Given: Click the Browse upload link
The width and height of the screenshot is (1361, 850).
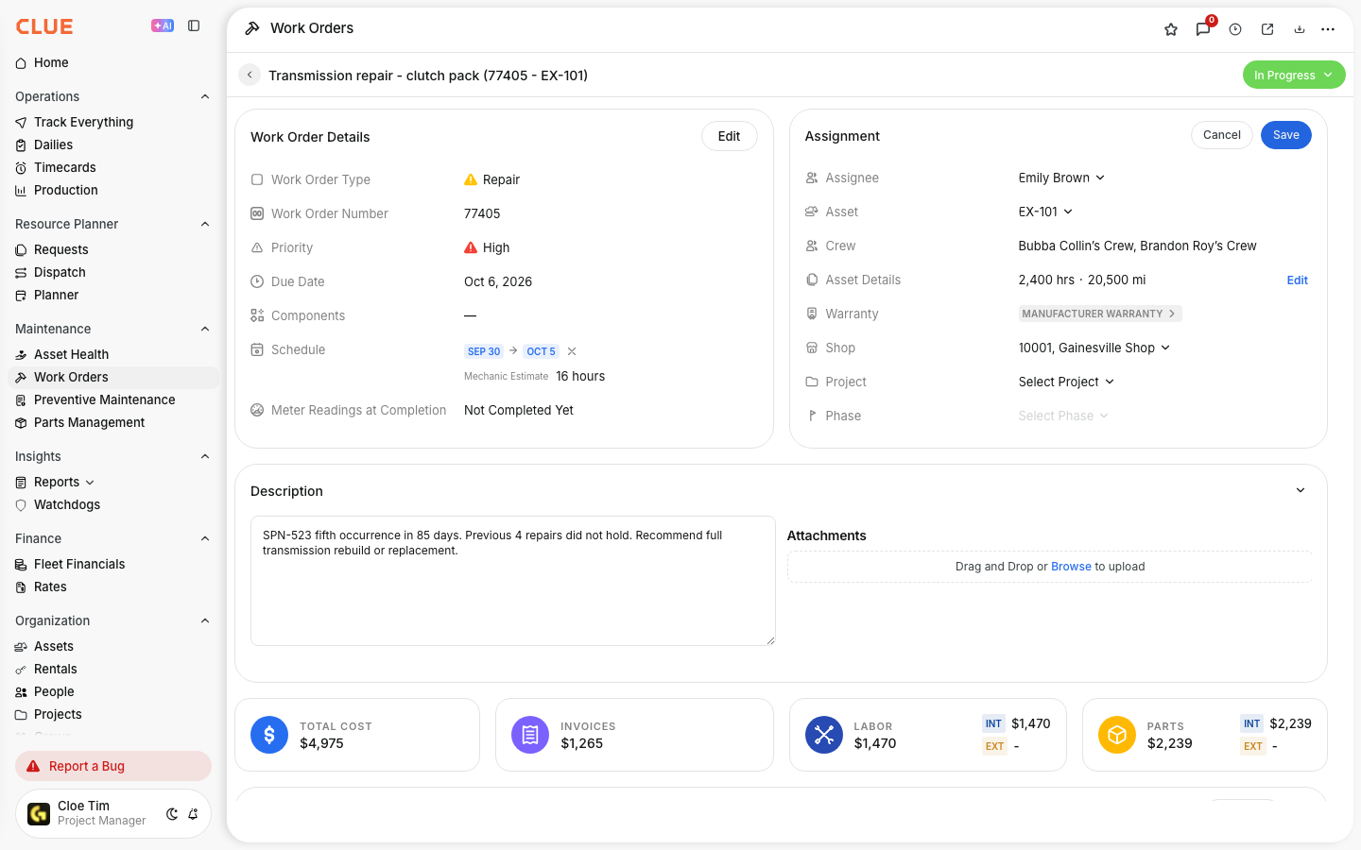Looking at the screenshot, I should tap(1071, 567).
